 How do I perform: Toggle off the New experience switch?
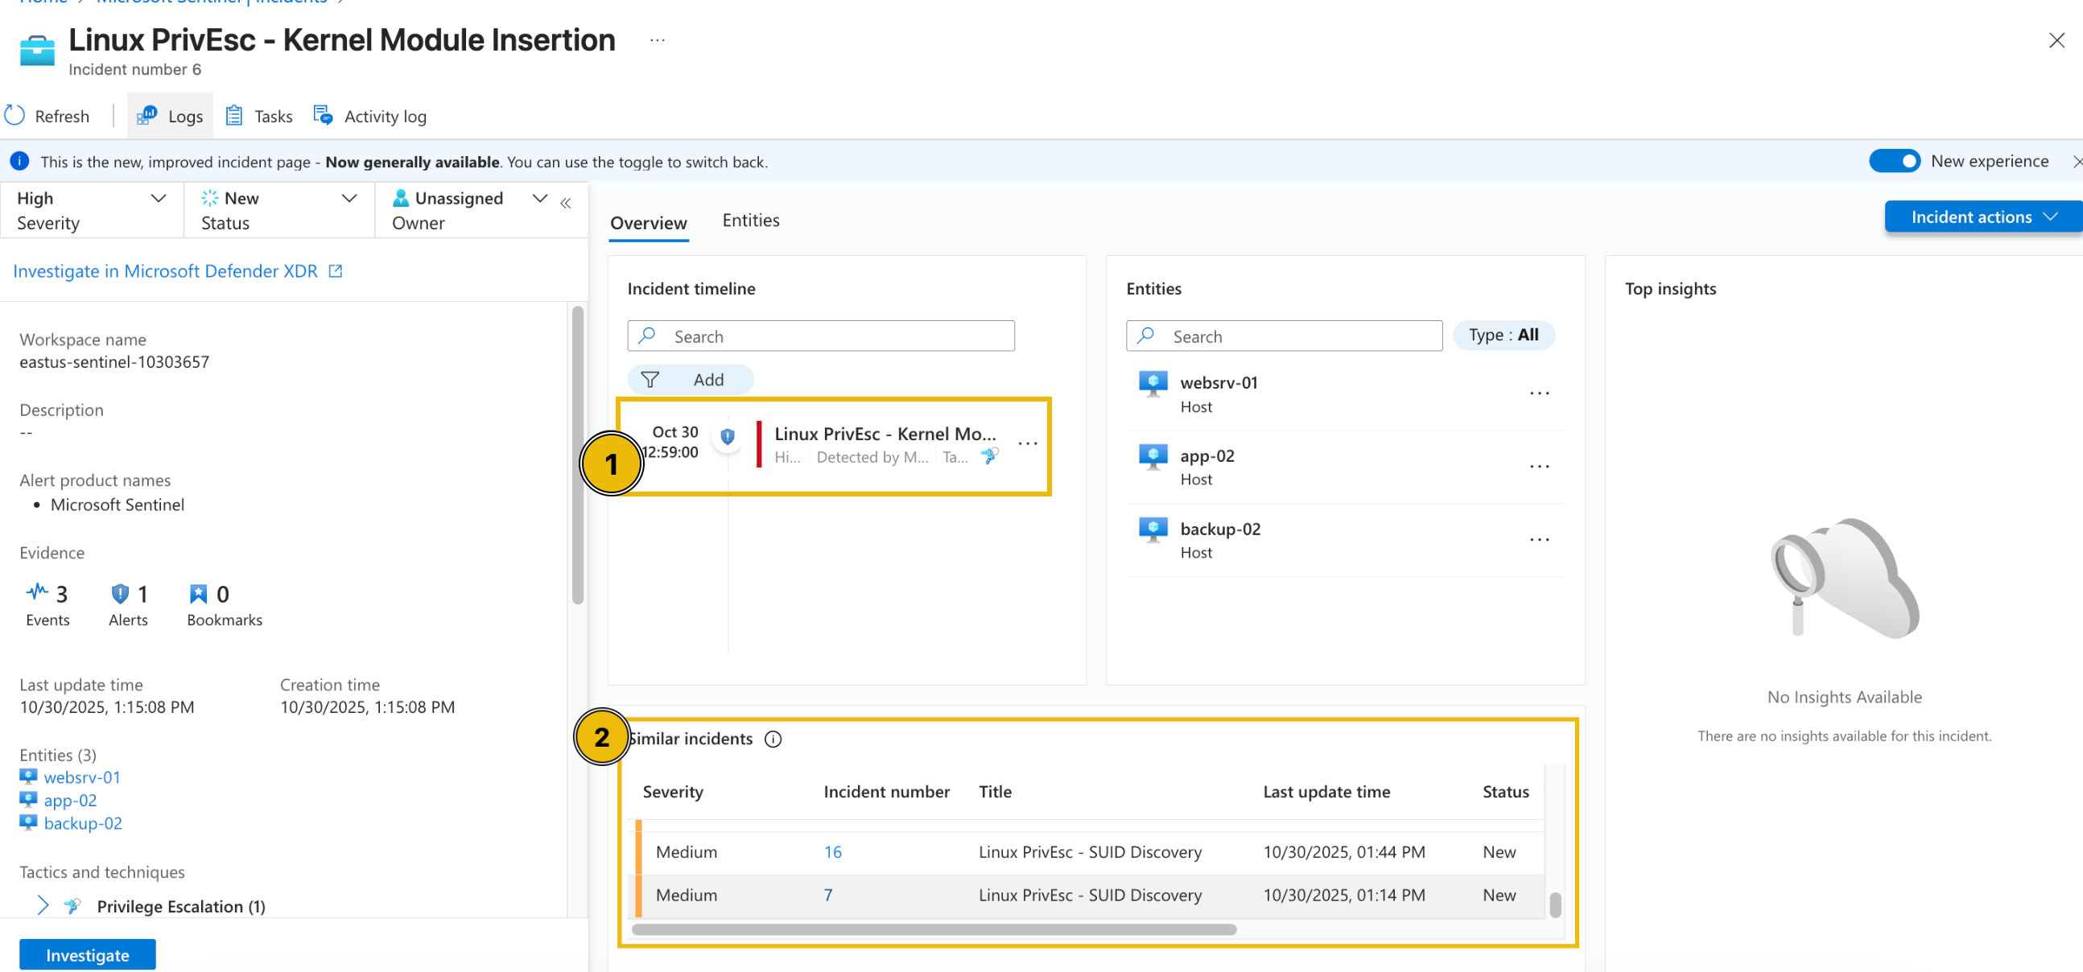click(1894, 161)
